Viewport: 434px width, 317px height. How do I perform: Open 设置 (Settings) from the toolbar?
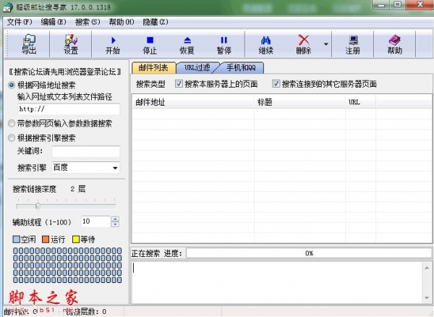click(x=71, y=44)
